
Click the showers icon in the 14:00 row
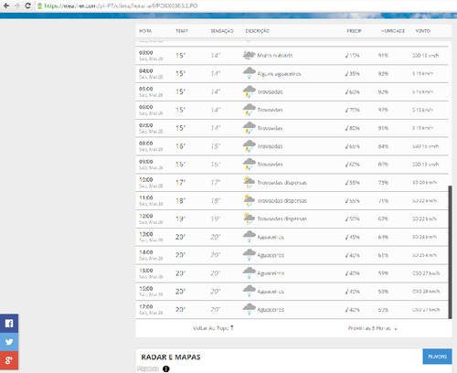pos(249,255)
